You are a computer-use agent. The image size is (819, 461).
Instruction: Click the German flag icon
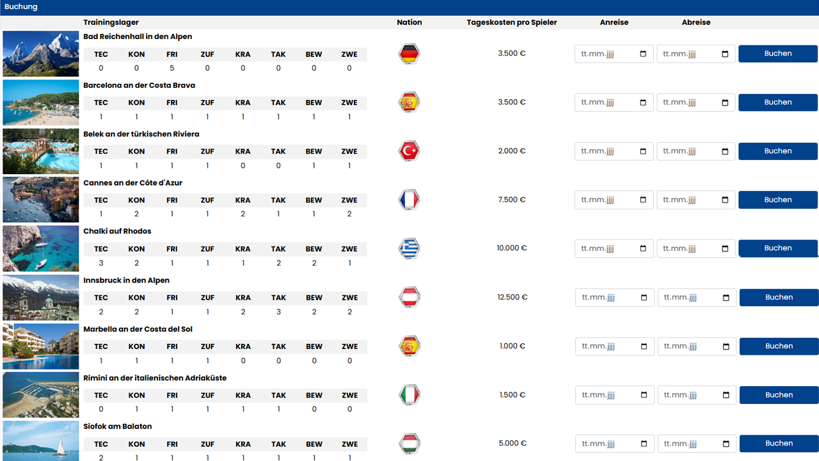tap(409, 54)
